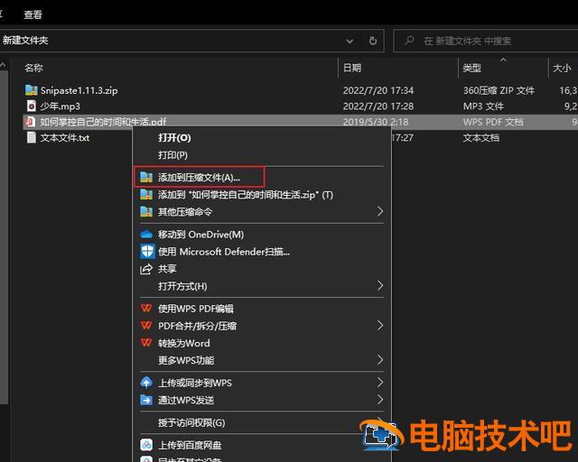
Task: Click the PDF icon of 如何掌控自己的时间和生活.pdf
Action: pos(31,122)
